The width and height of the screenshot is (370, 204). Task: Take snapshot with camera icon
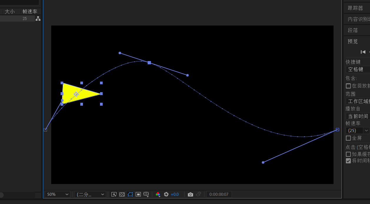[191, 194]
